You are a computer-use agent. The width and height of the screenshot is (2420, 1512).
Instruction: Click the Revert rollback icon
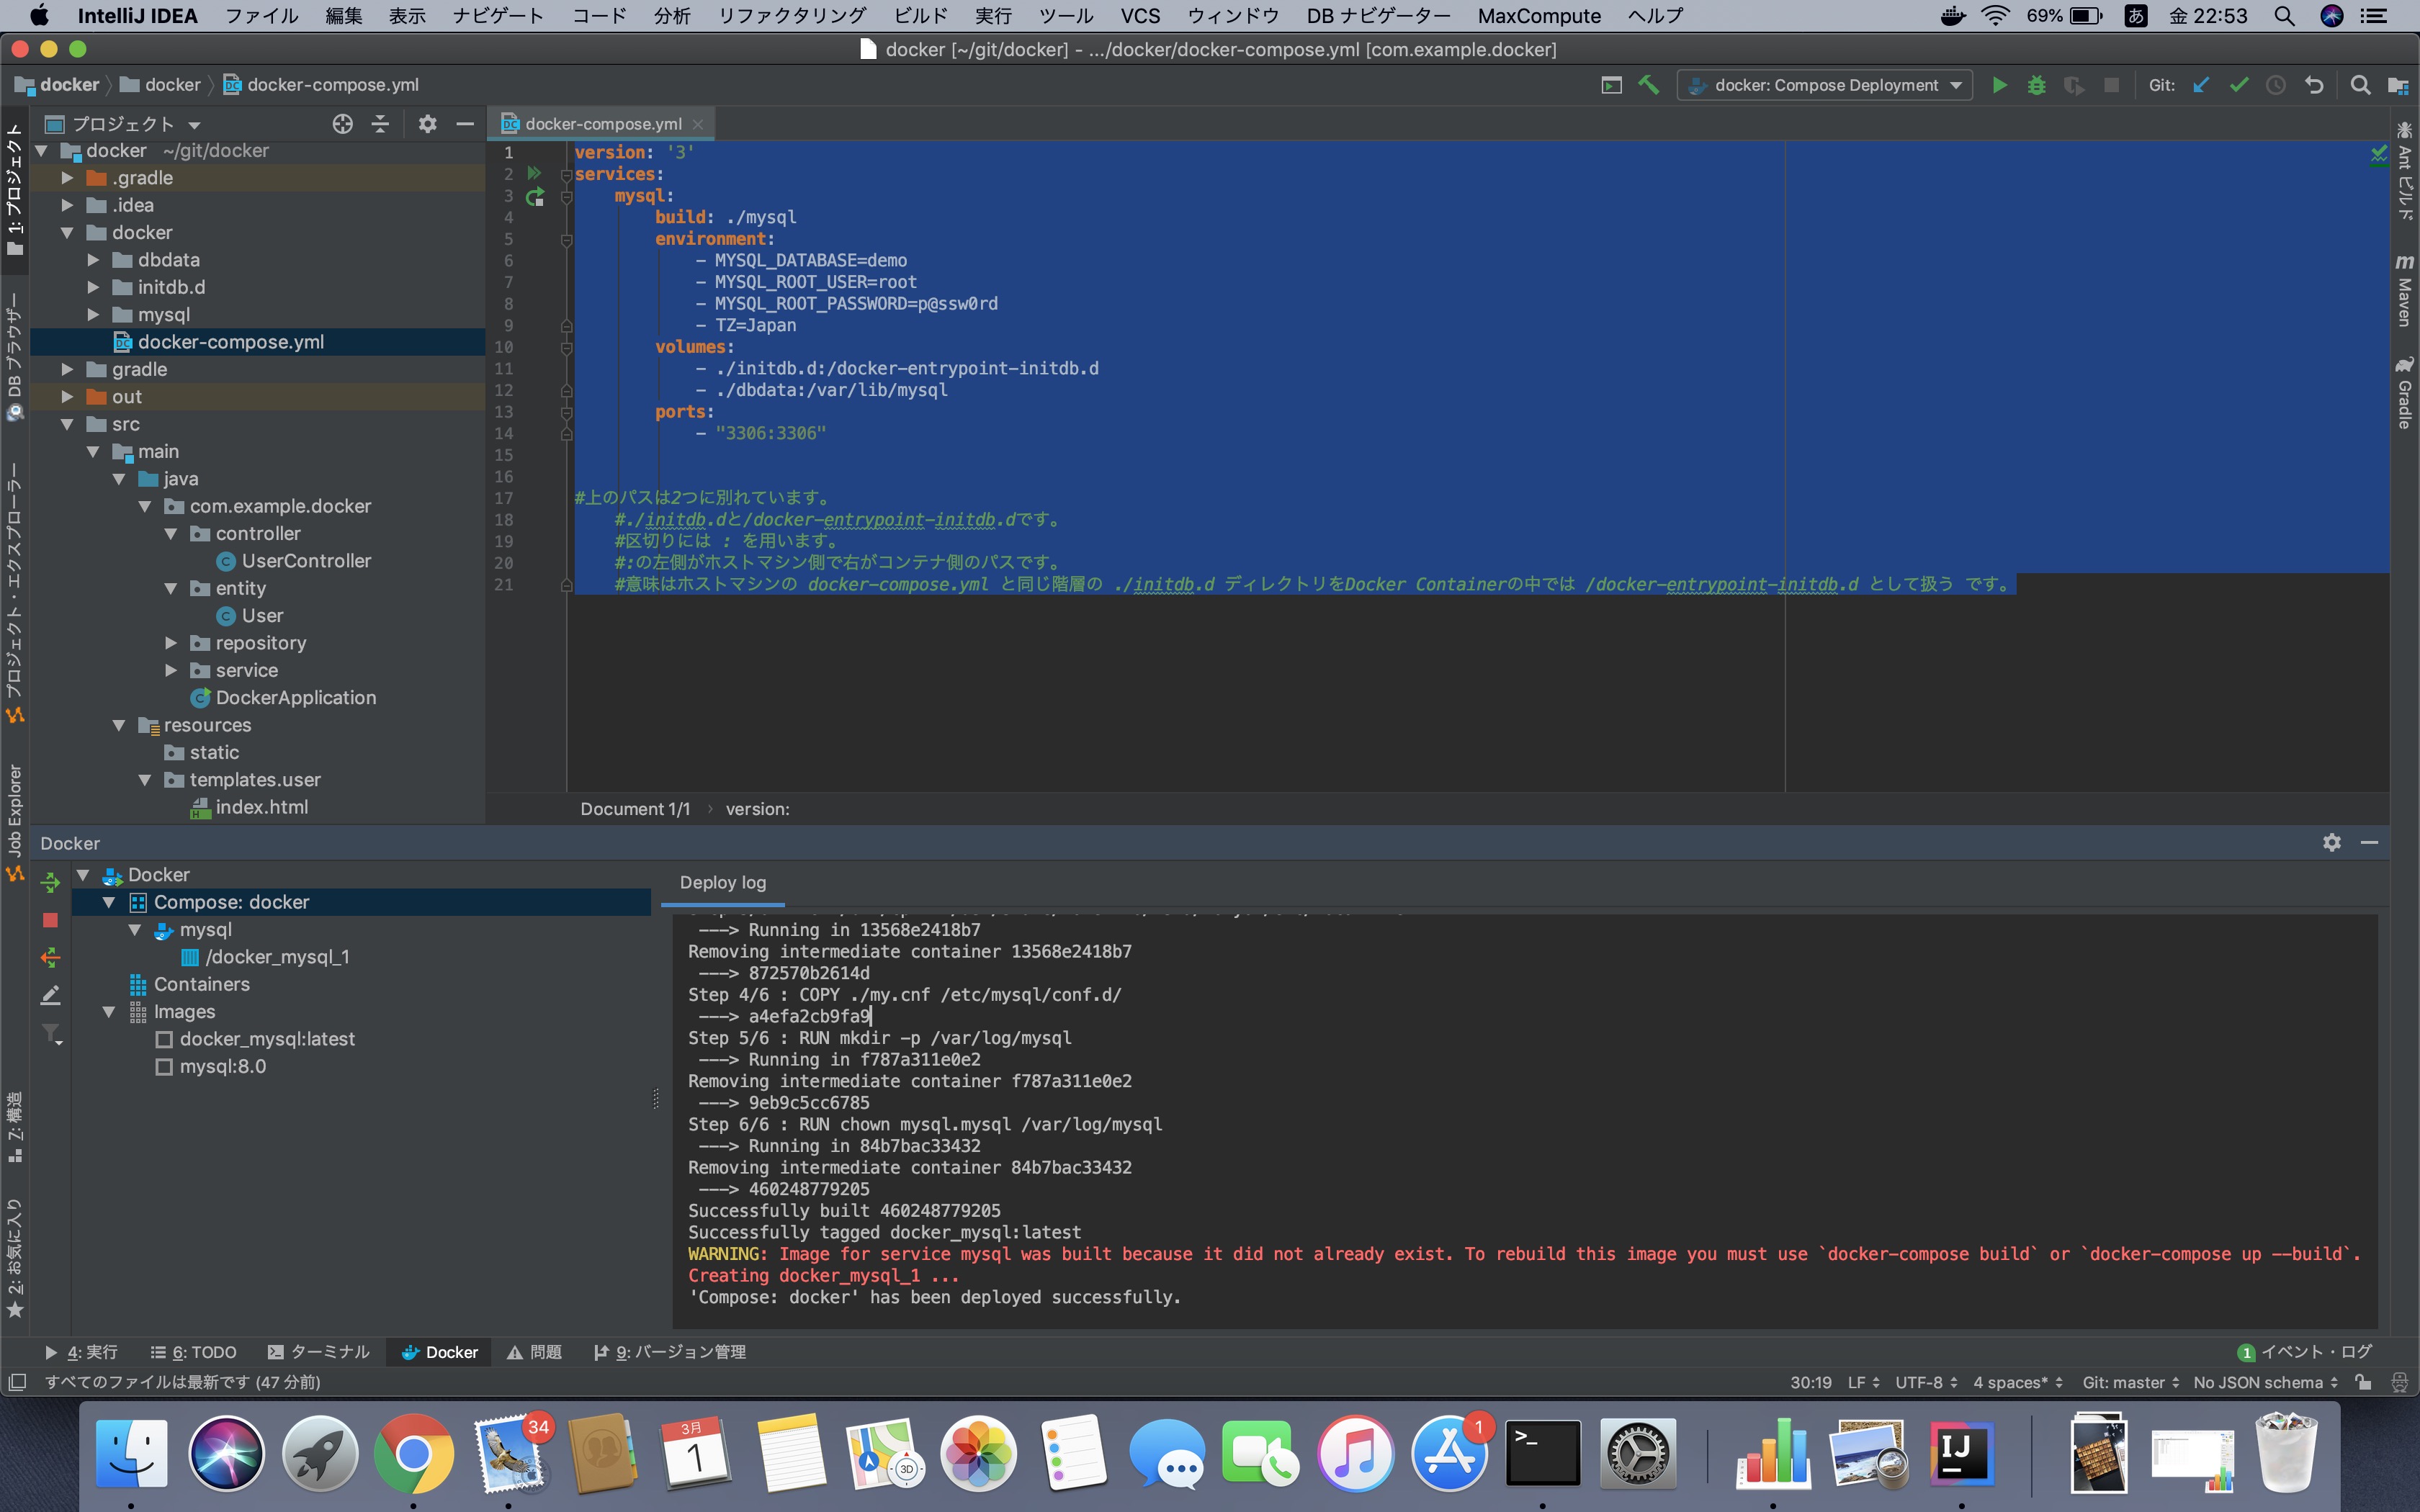pos(2314,85)
